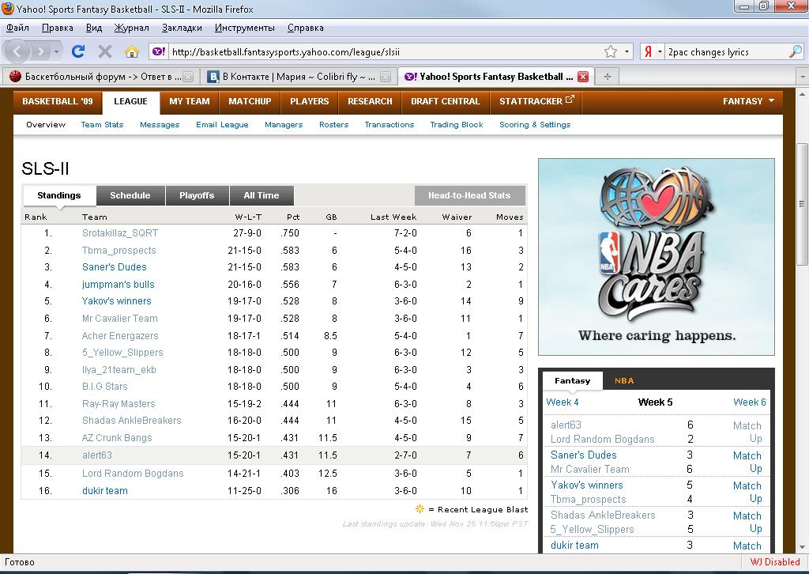Click the Firefox logo in title bar

[7, 8]
